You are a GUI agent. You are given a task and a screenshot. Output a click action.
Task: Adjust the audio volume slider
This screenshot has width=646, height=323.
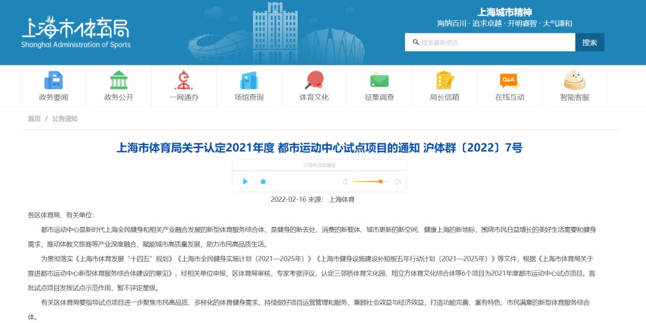[x=371, y=182]
